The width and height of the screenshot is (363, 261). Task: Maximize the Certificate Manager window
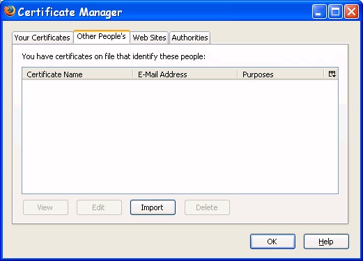[335, 11]
